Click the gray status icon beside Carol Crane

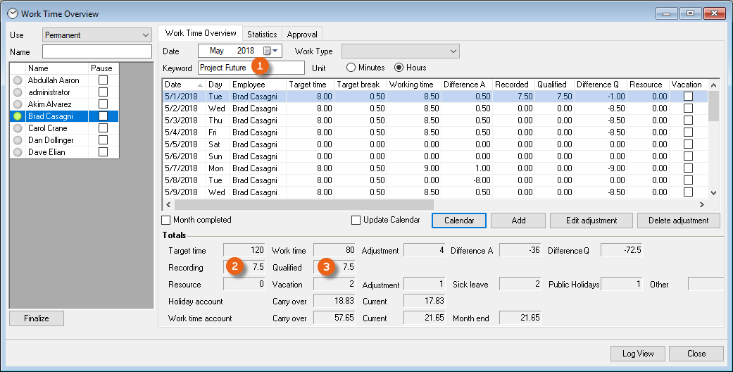point(18,128)
